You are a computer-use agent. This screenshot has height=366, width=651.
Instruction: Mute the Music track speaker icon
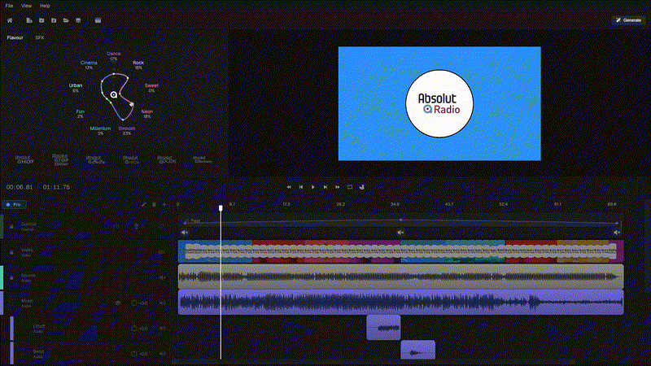click(162, 303)
